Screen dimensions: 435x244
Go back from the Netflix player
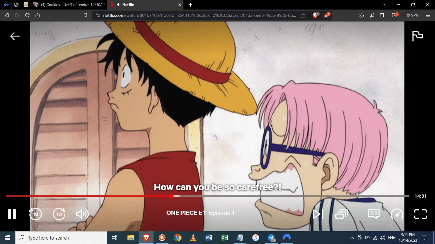pos(15,36)
